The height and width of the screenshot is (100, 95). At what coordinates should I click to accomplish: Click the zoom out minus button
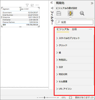coord(37,97)
